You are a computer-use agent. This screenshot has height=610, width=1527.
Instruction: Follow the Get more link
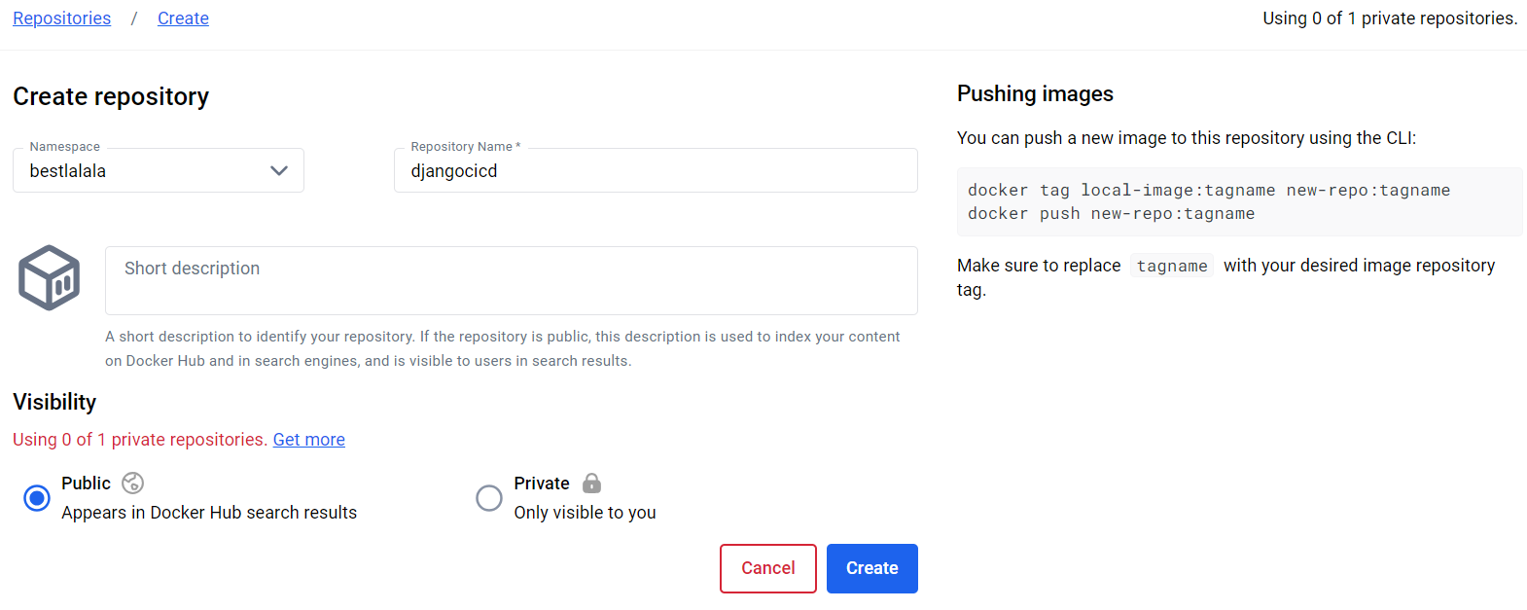click(x=309, y=440)
